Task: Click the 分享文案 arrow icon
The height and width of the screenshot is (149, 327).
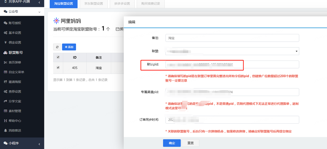Action: (x=5, y=101)
